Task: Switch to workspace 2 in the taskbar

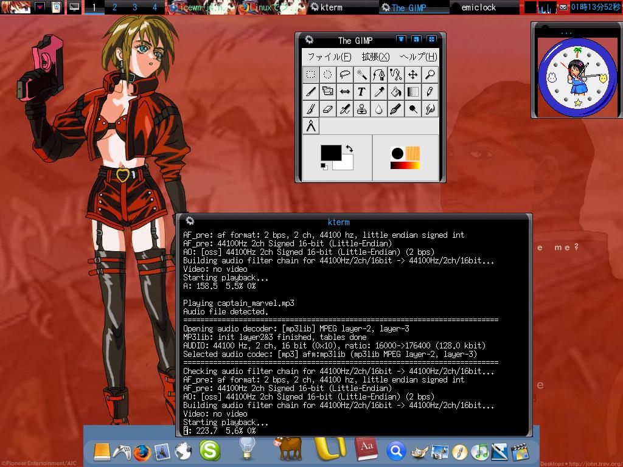Action: (x=115, y=7)
